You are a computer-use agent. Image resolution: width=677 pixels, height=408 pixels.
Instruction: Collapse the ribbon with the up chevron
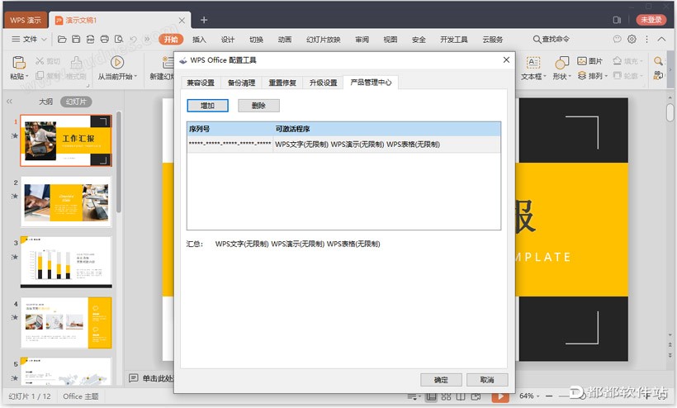[x=661, y=40]
